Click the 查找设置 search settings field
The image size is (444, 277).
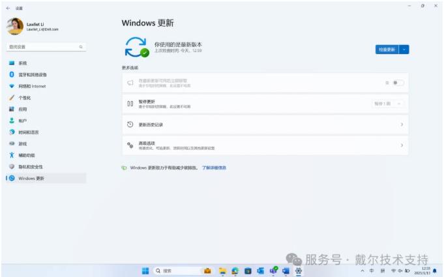click(46, 47)
